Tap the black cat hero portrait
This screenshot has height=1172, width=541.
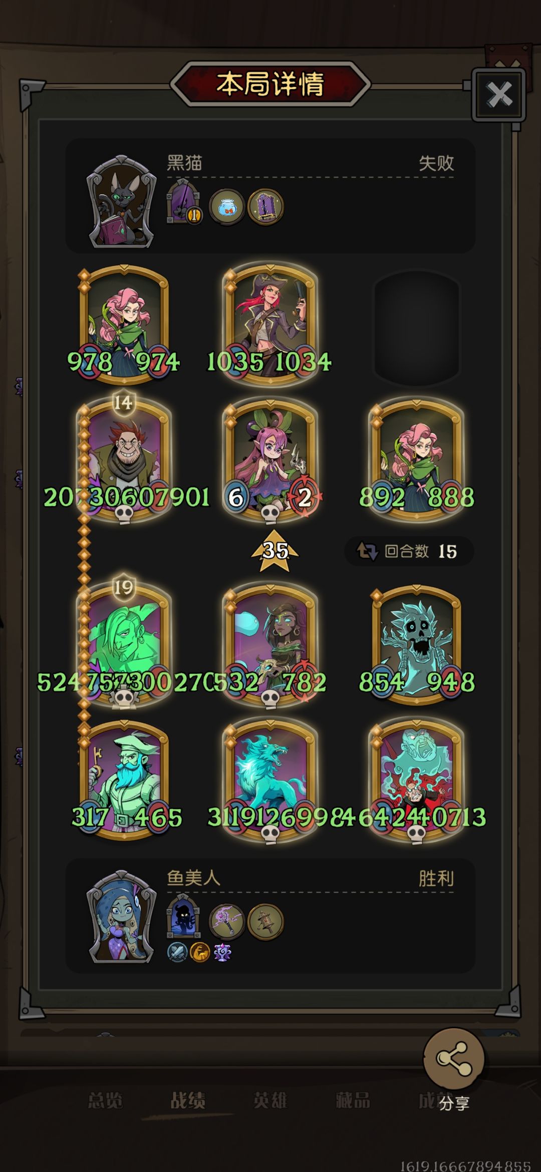click(x=121, y=202)
